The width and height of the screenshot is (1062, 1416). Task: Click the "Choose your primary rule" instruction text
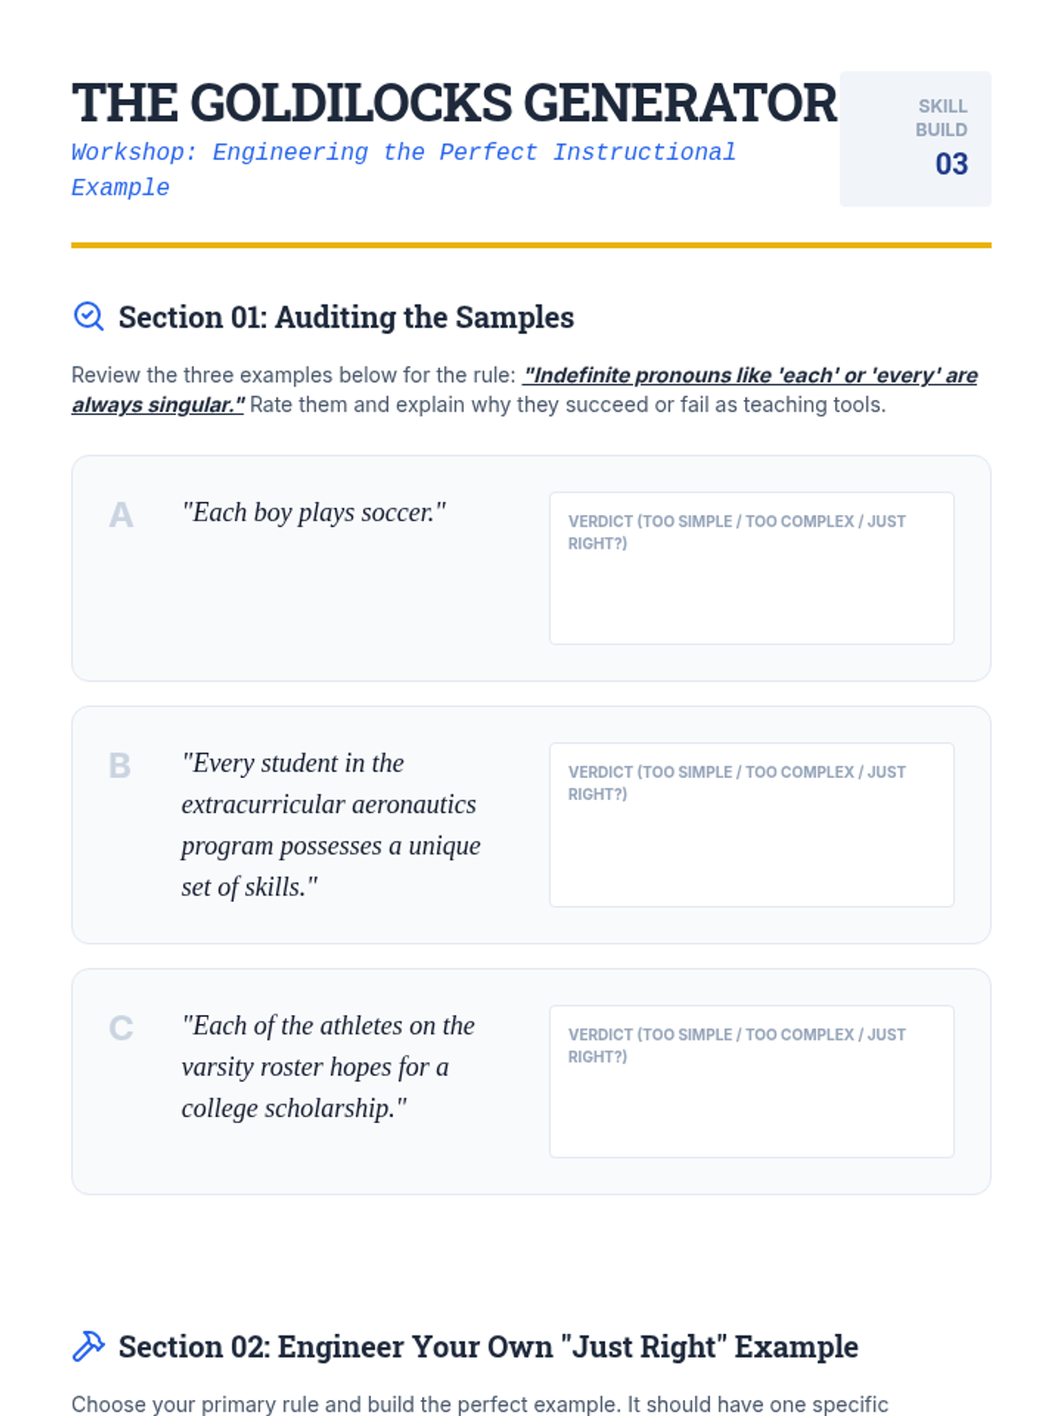coord(480,1404)
